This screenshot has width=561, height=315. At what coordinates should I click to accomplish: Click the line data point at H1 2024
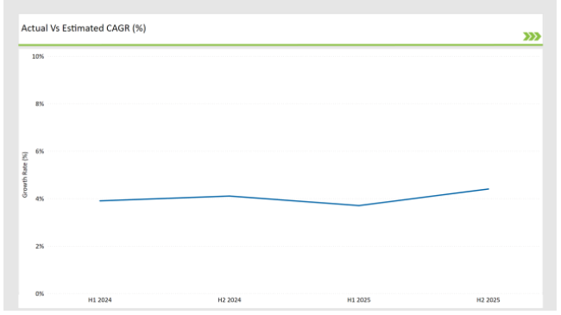coord(100,201)
